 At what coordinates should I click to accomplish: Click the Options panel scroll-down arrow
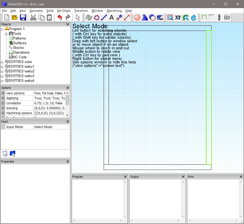click(x=68, y=115)
